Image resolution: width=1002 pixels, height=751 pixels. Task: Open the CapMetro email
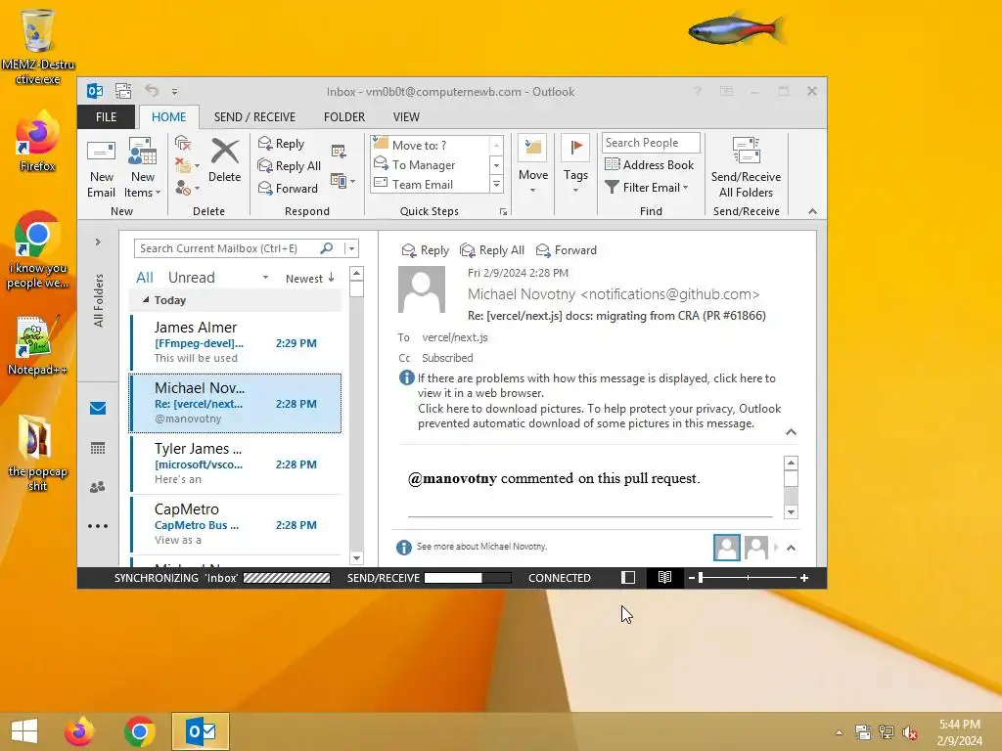tap(235, 524)
